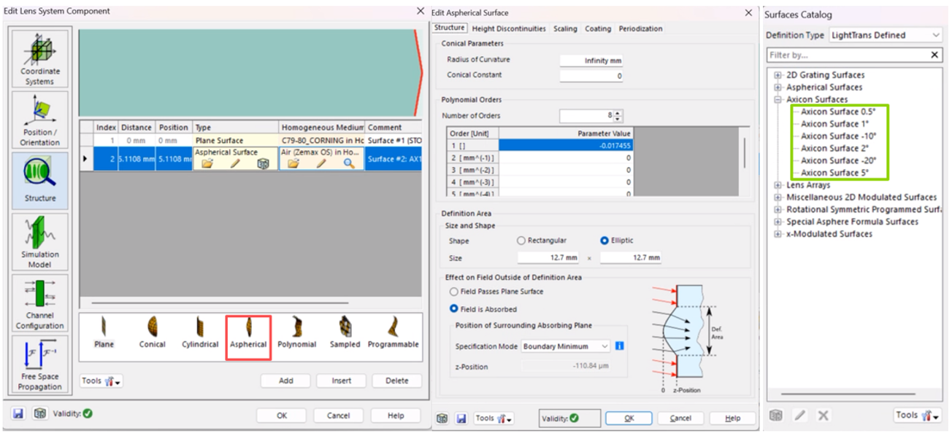Expand the 2D Grating Surfaces node
The image size is (952, 436).
[778, 75]
